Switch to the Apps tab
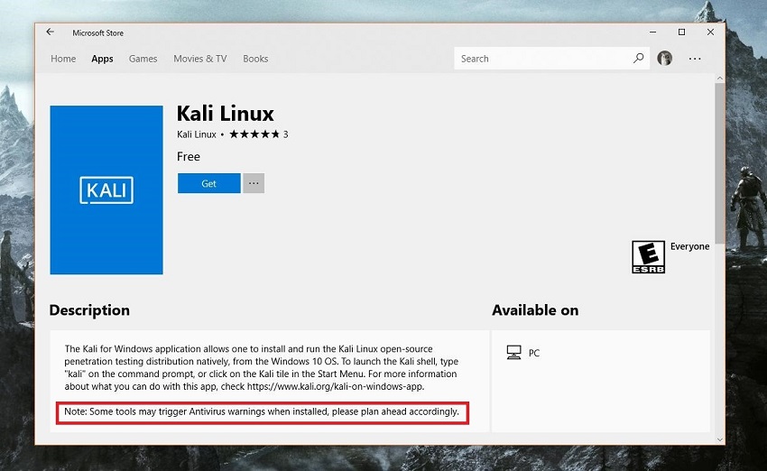The width and height of the screenshot is (767, 471). (102, 59)
